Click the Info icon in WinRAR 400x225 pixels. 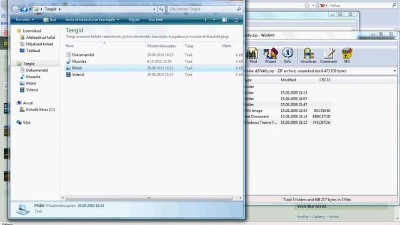[x=287, y=56]
